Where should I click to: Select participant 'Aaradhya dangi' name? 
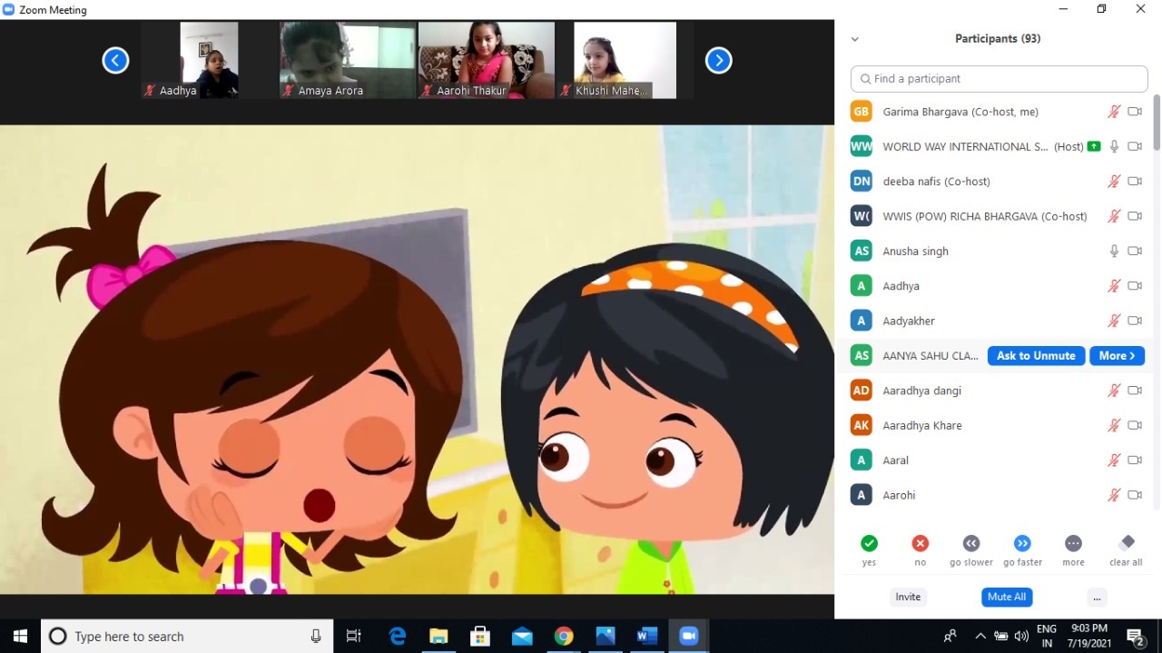(x=921, y=391)
